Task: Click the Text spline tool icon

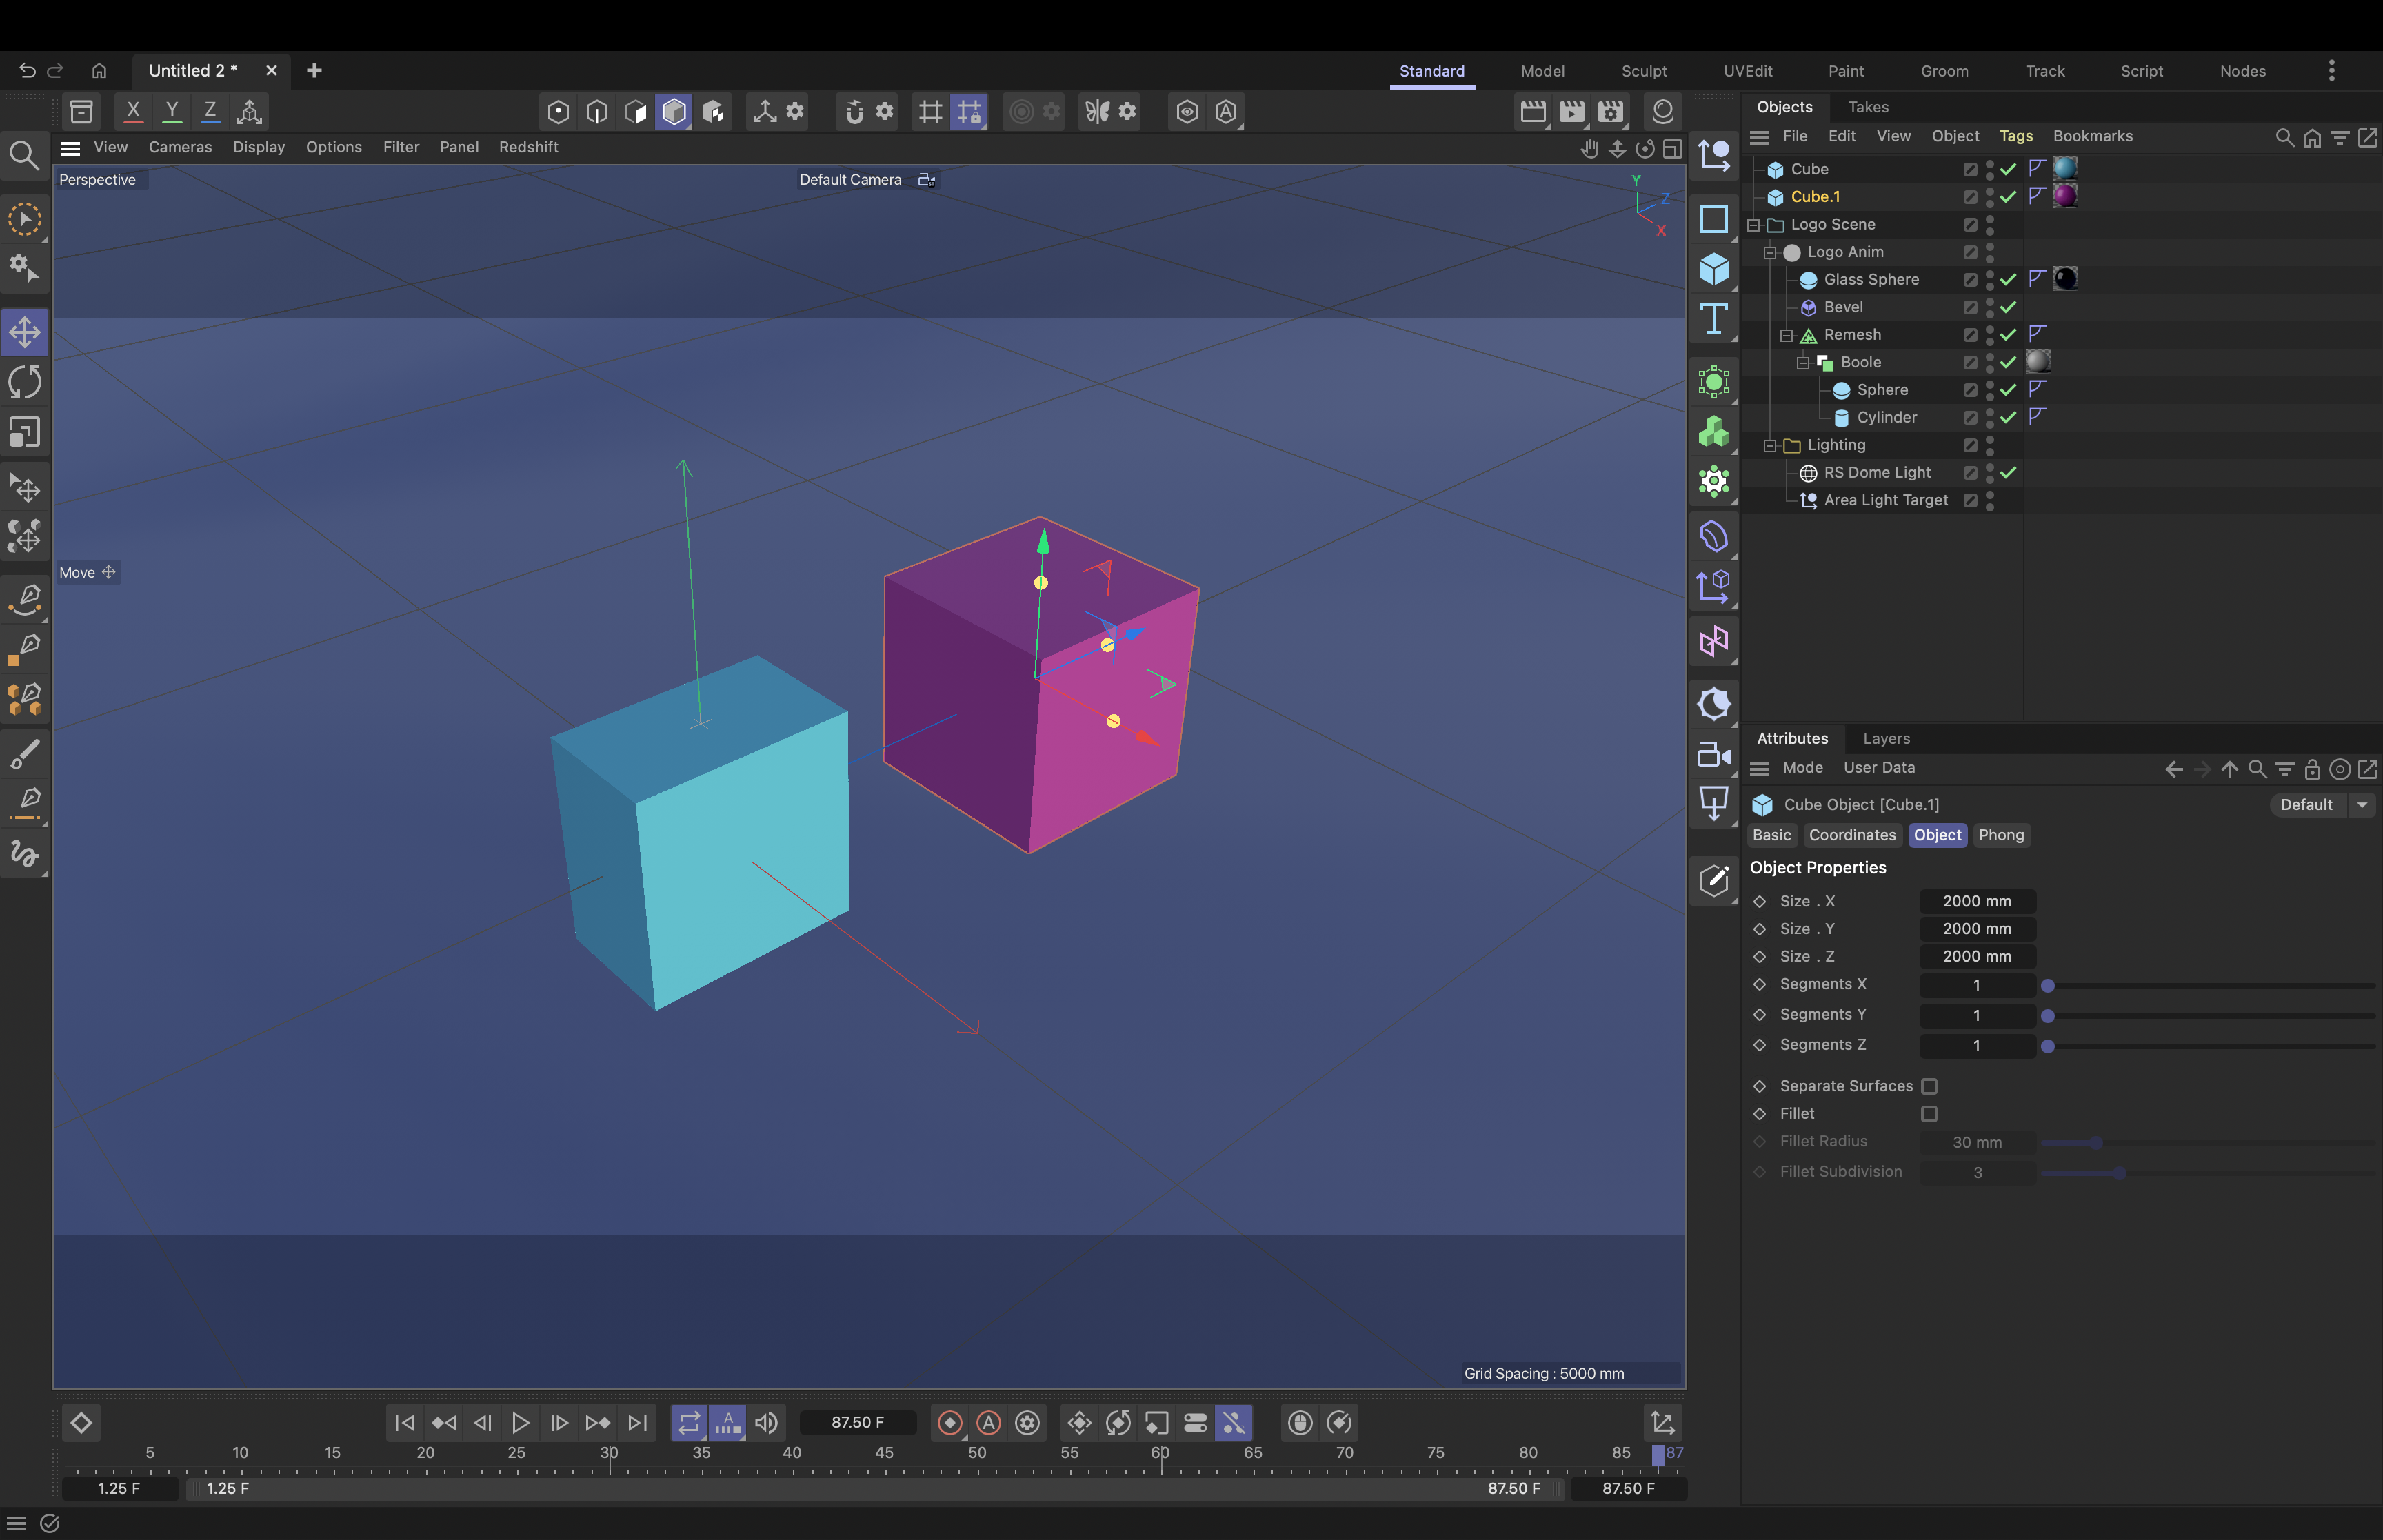Action: click(x=1713, y=319)
